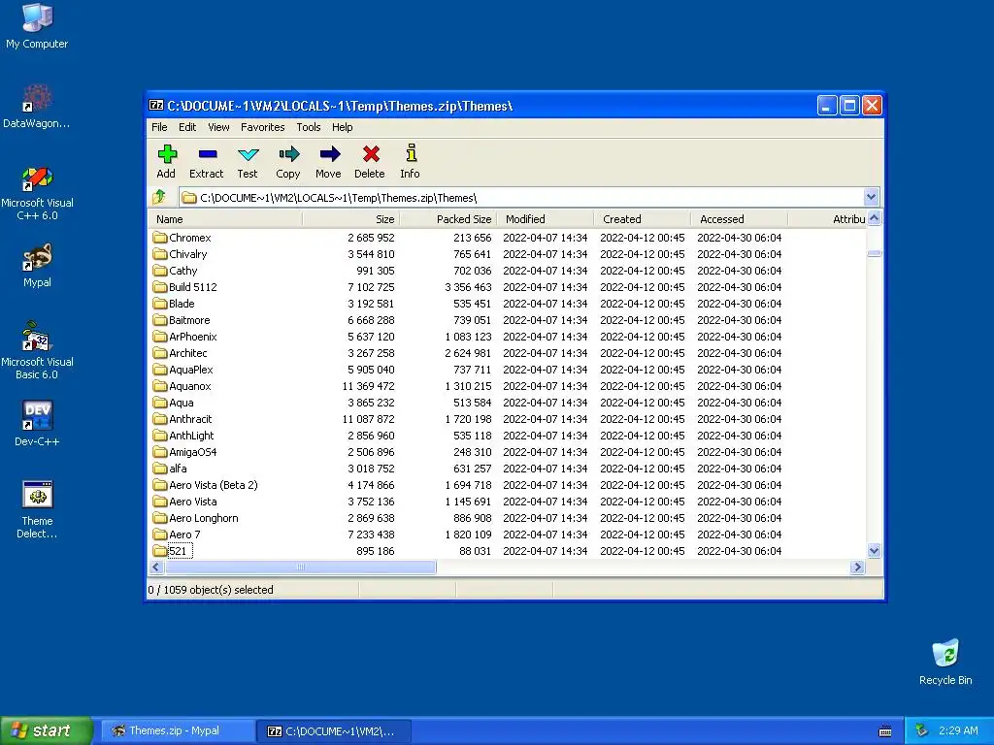The height and width of the screenshot is (745, 994).
Task: Click the horizontal scrollbar thumb
Action: [x=300, y=567]
